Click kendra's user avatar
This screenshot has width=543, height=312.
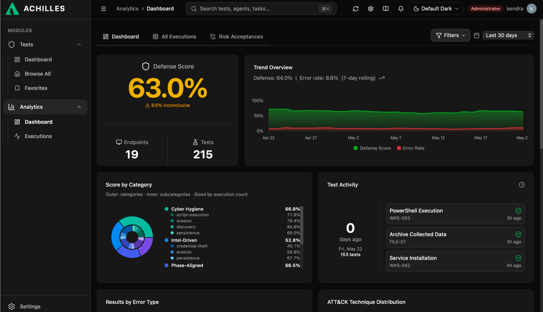(x=531, y=9)
